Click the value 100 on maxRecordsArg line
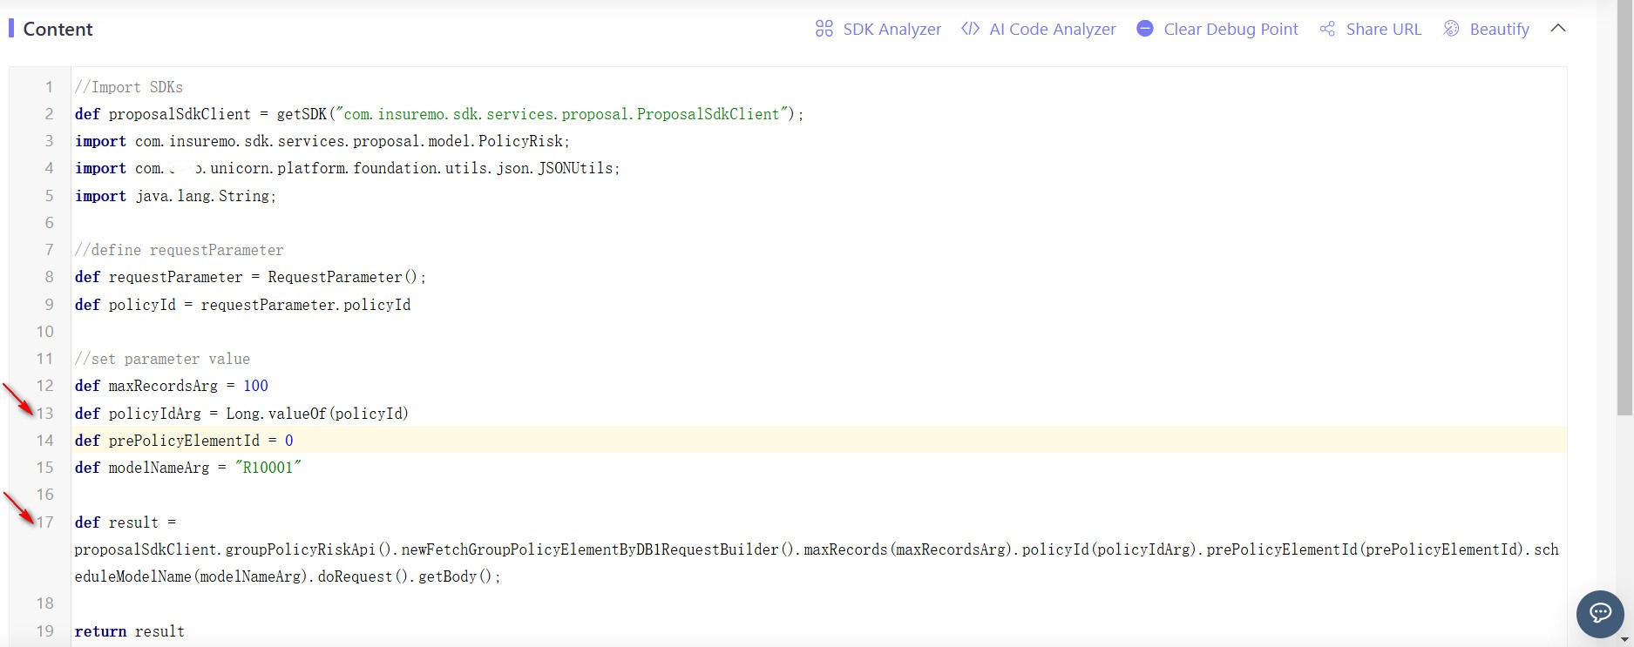1634x647 pixels. point(255,386)
